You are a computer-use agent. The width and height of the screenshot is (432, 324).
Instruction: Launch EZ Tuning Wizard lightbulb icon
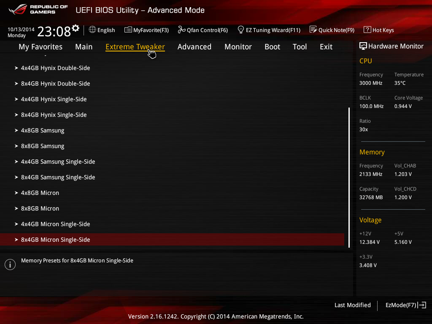tap(240, 30)
